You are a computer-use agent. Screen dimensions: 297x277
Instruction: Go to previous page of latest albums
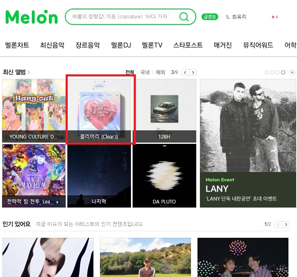tap(185, 72)
